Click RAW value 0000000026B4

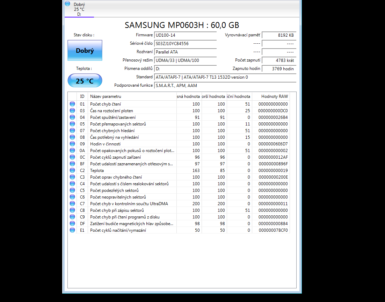coord(273,117)
